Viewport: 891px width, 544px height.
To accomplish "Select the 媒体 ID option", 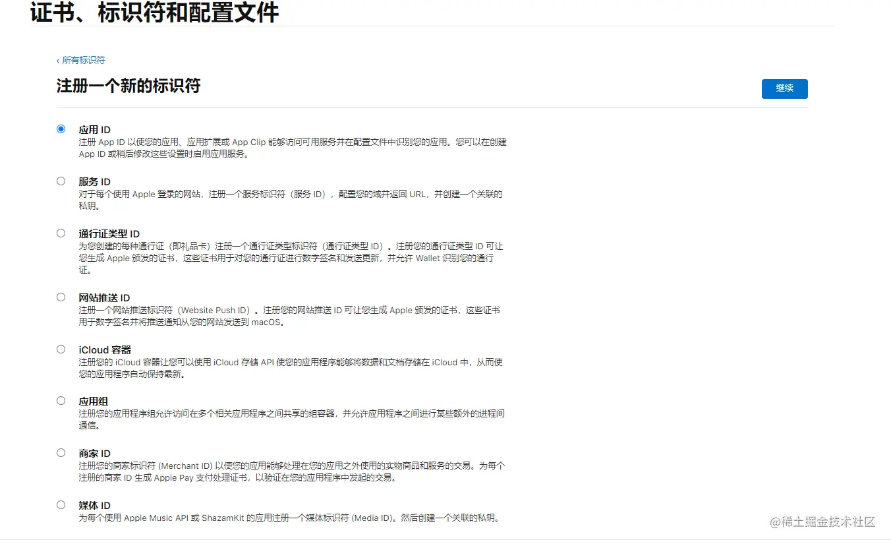I will point(61,504).
